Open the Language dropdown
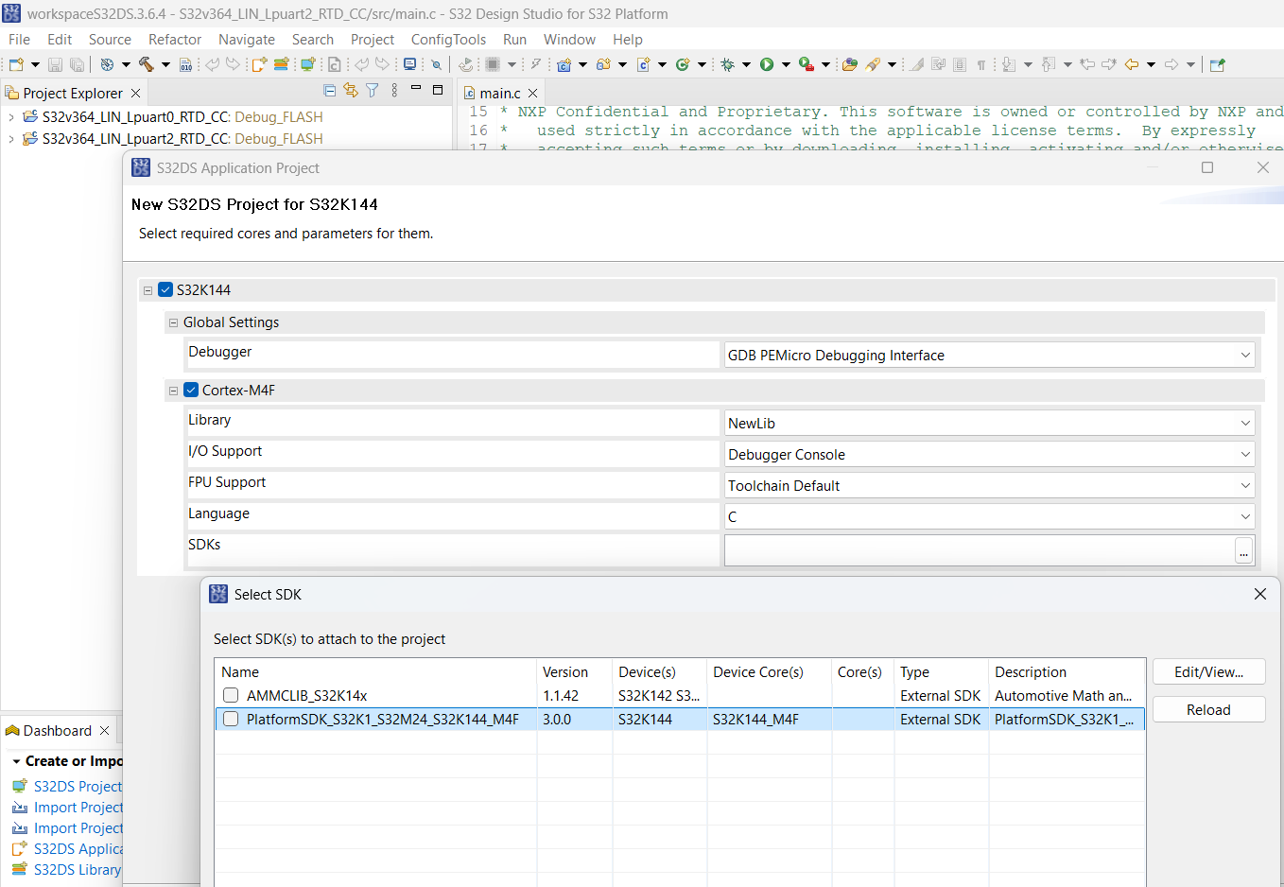 point(990,517)
